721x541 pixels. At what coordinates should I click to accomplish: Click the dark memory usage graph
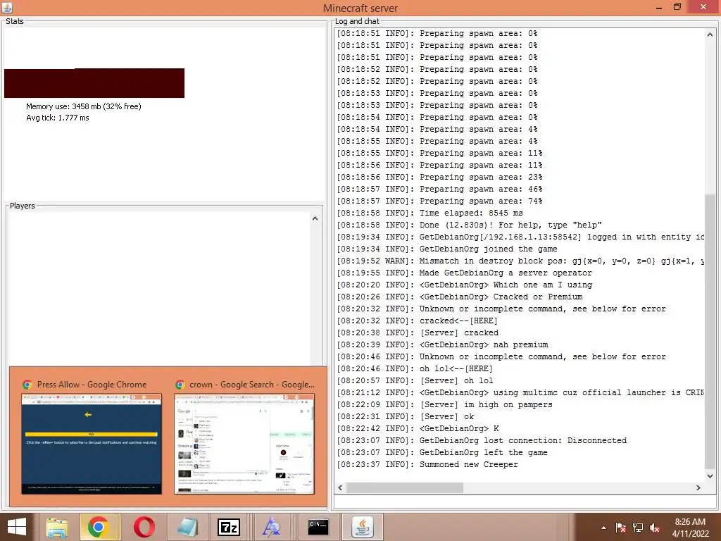(x=94, y=83)
